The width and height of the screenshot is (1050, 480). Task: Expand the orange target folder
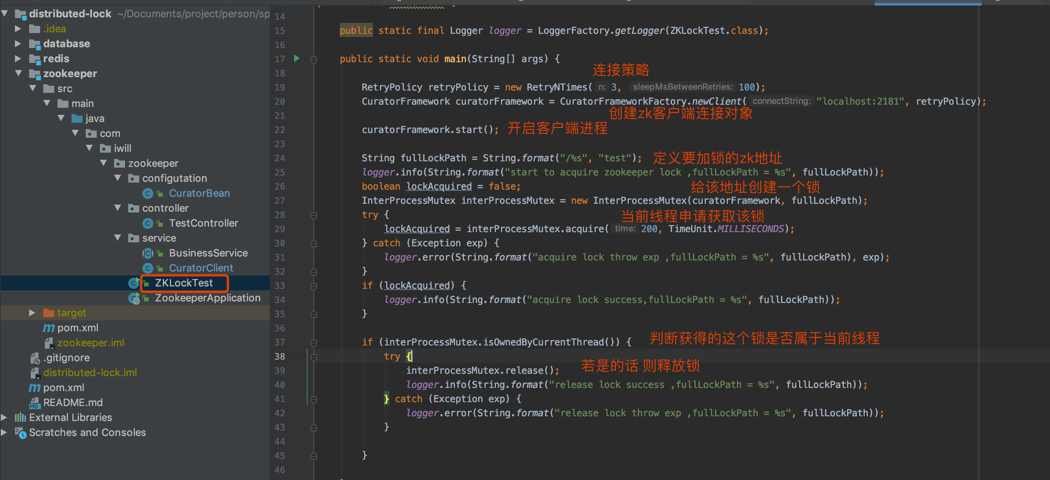pyautogui.click(x=32, y=313)
